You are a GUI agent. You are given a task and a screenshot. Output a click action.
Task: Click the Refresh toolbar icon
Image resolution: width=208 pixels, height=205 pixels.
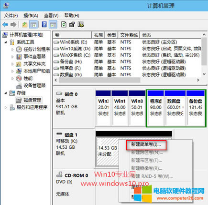(64, 24)
